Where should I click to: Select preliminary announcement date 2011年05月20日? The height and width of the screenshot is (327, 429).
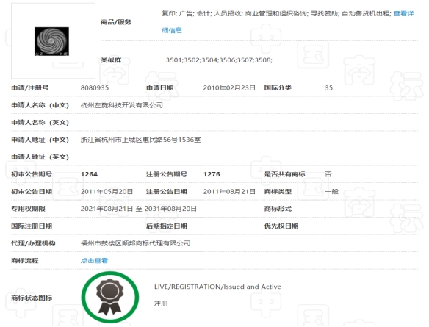(107, 192)
